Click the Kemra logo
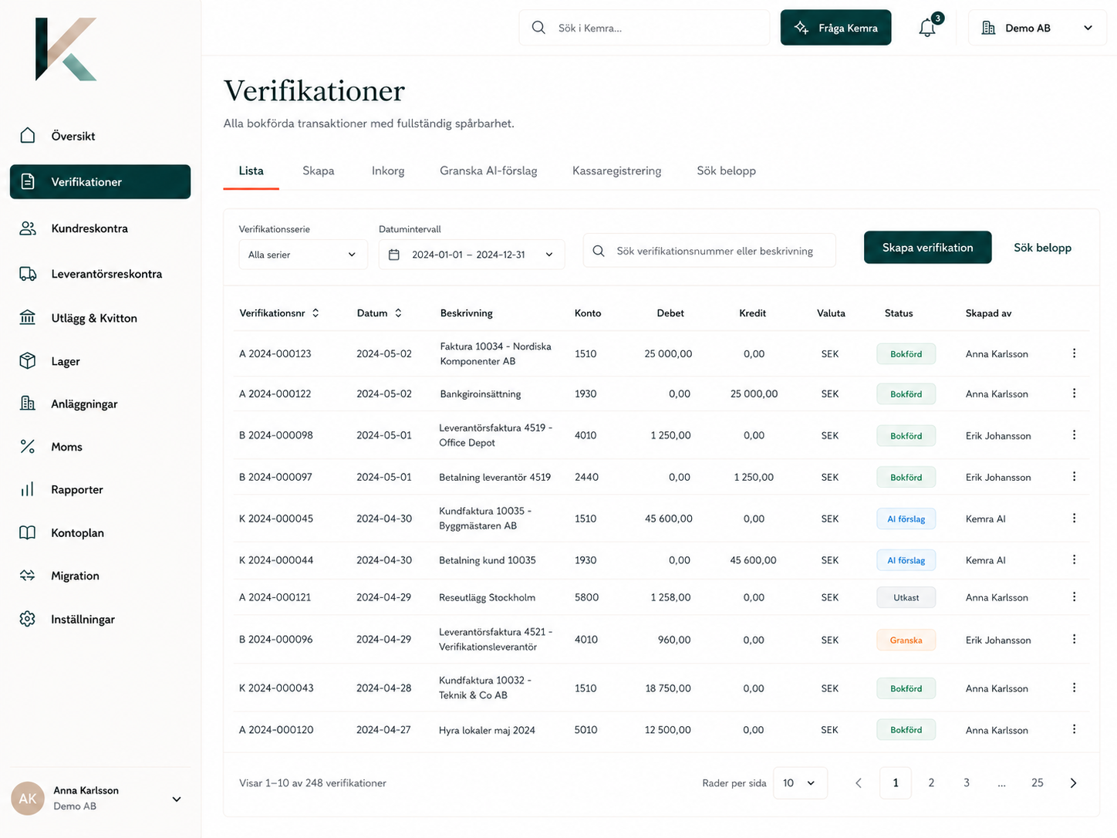1117x838 pixels. pyautogui.click(x=66, y=49)
